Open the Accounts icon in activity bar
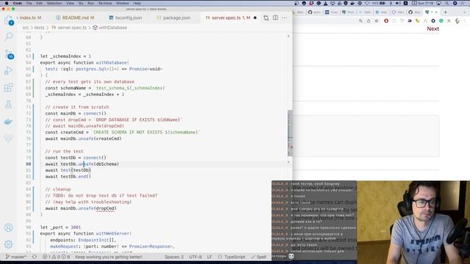The height and width of the screenshot is (264, 470). pos(8,227)
